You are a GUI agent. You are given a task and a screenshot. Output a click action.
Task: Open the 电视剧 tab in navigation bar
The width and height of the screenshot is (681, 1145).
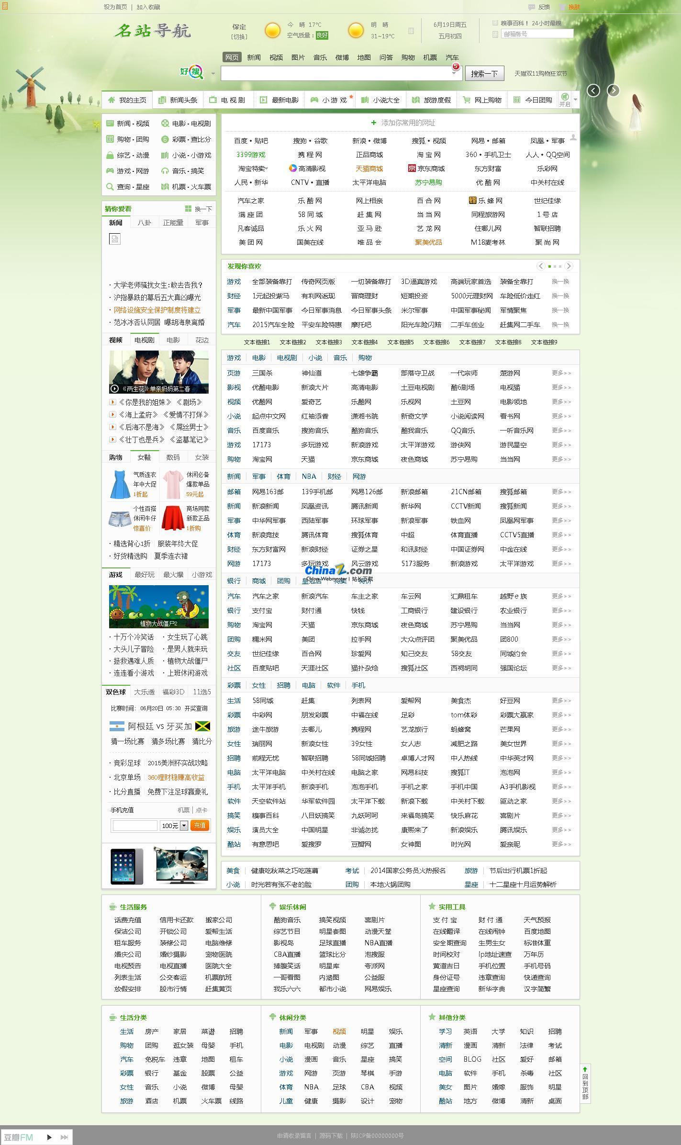[x=228, y=100]
